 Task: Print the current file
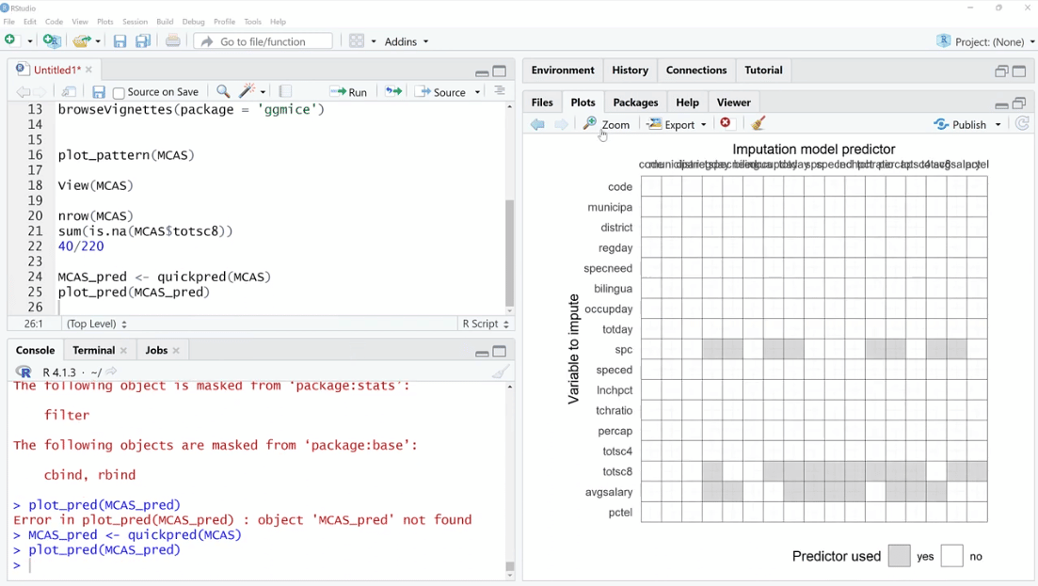coord(173,41)
